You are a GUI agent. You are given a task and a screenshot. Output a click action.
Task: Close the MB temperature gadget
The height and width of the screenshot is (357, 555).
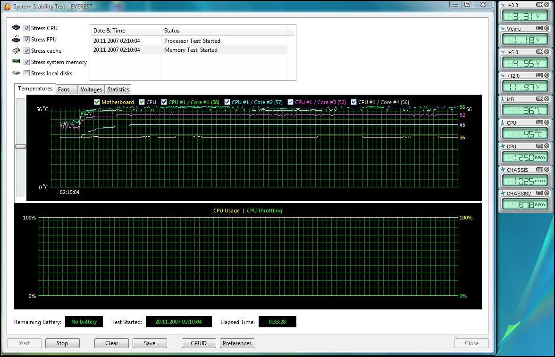(547, 99)
